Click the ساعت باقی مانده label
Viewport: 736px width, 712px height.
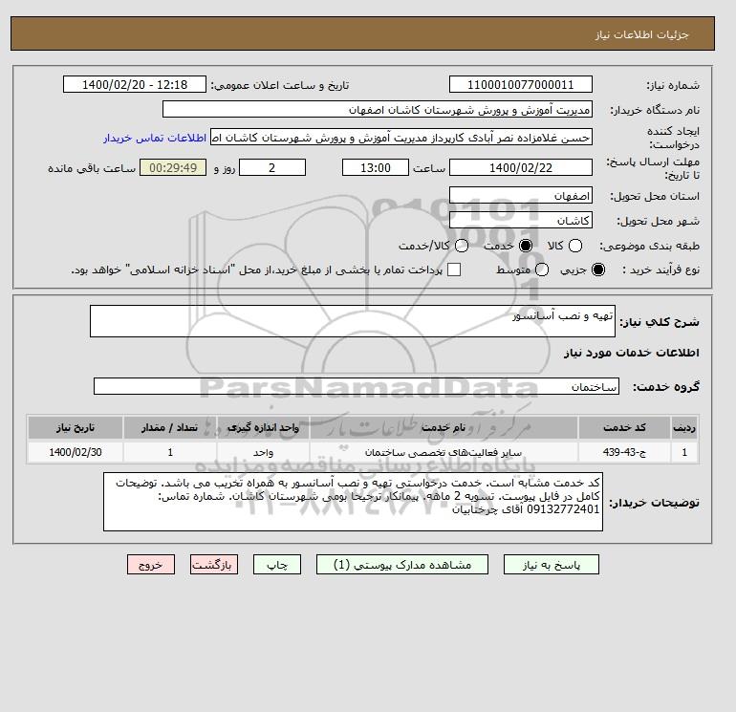(92, 168)
